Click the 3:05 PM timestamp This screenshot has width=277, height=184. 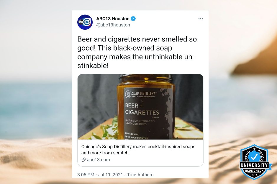(x=86, y=175)
